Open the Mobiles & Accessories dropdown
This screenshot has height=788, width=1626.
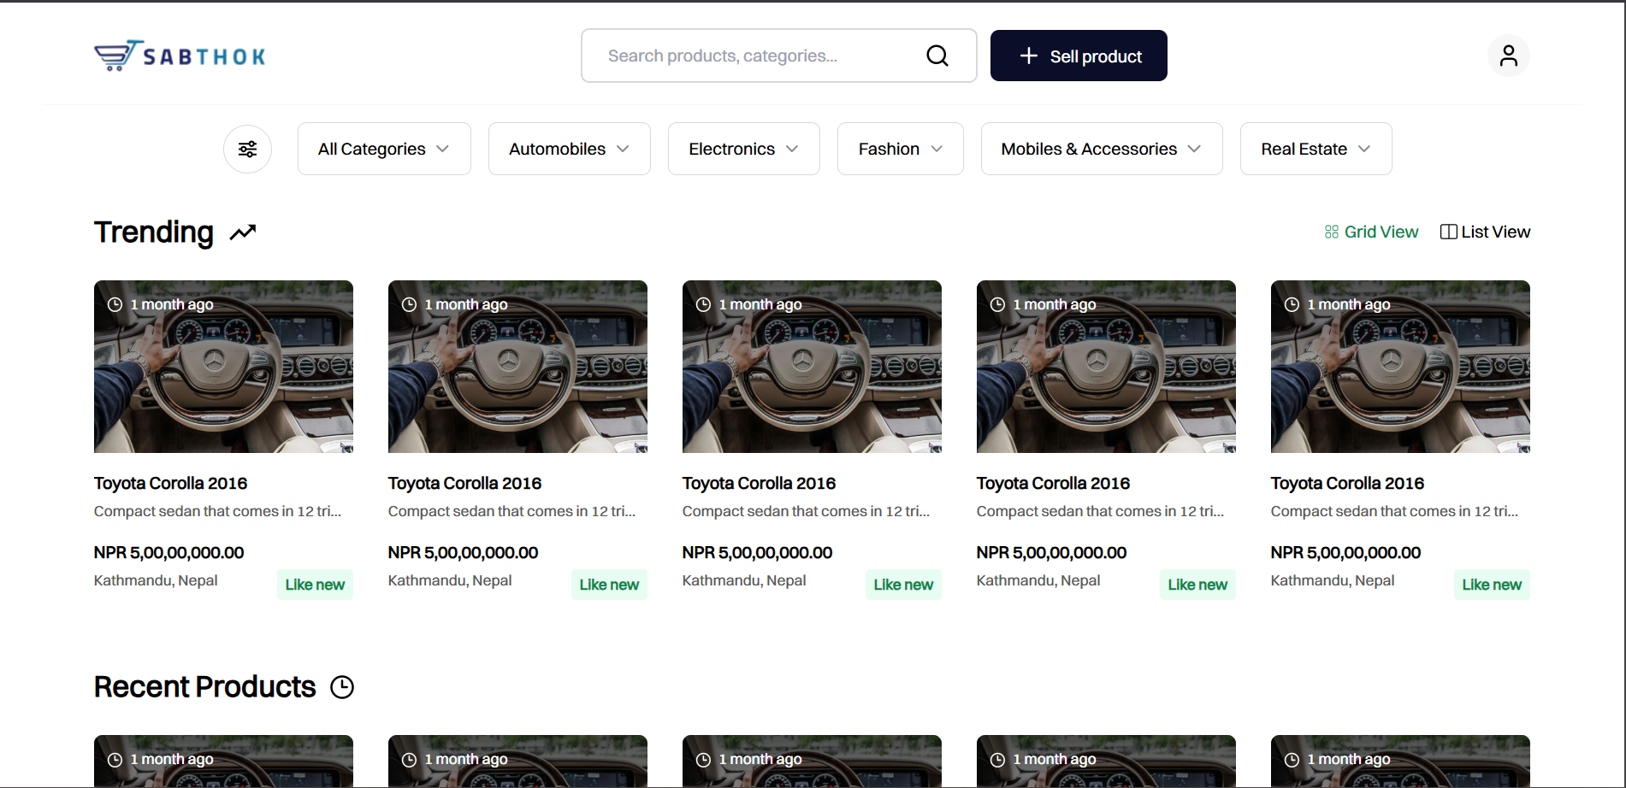click(x=1101, y=150)
